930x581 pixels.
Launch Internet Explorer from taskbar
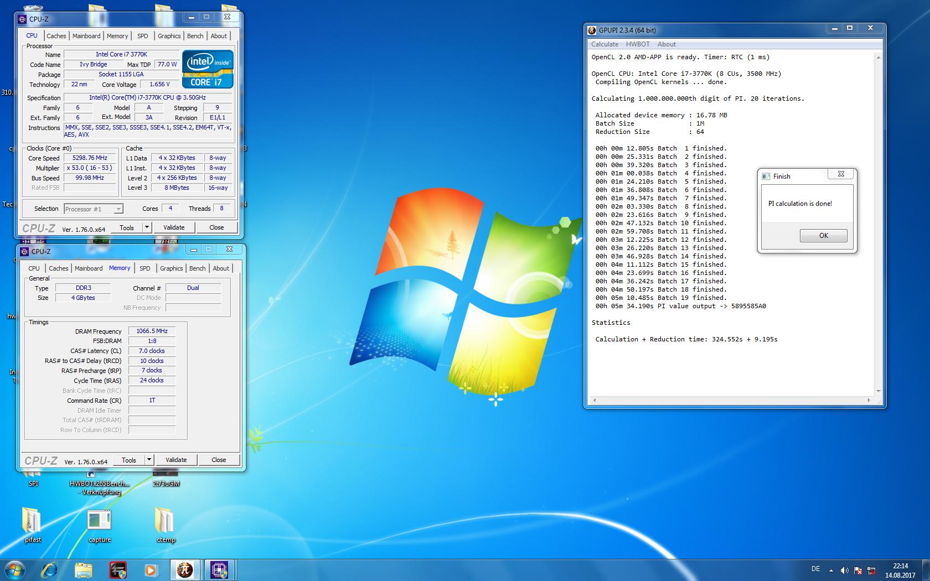pyautogui.click(x=49, y=569)
